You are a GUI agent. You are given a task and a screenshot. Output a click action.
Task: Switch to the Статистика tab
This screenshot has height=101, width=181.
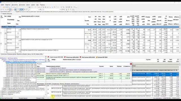(x=4, y=54)
